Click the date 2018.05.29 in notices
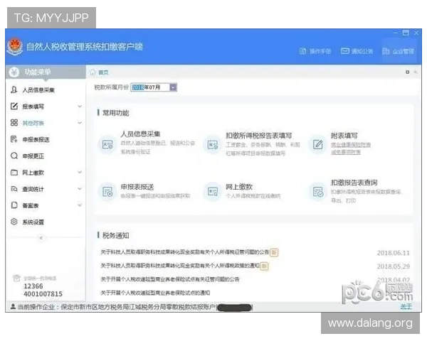The width and height of the screenshot is (427, 341). [x=394, y=266]
